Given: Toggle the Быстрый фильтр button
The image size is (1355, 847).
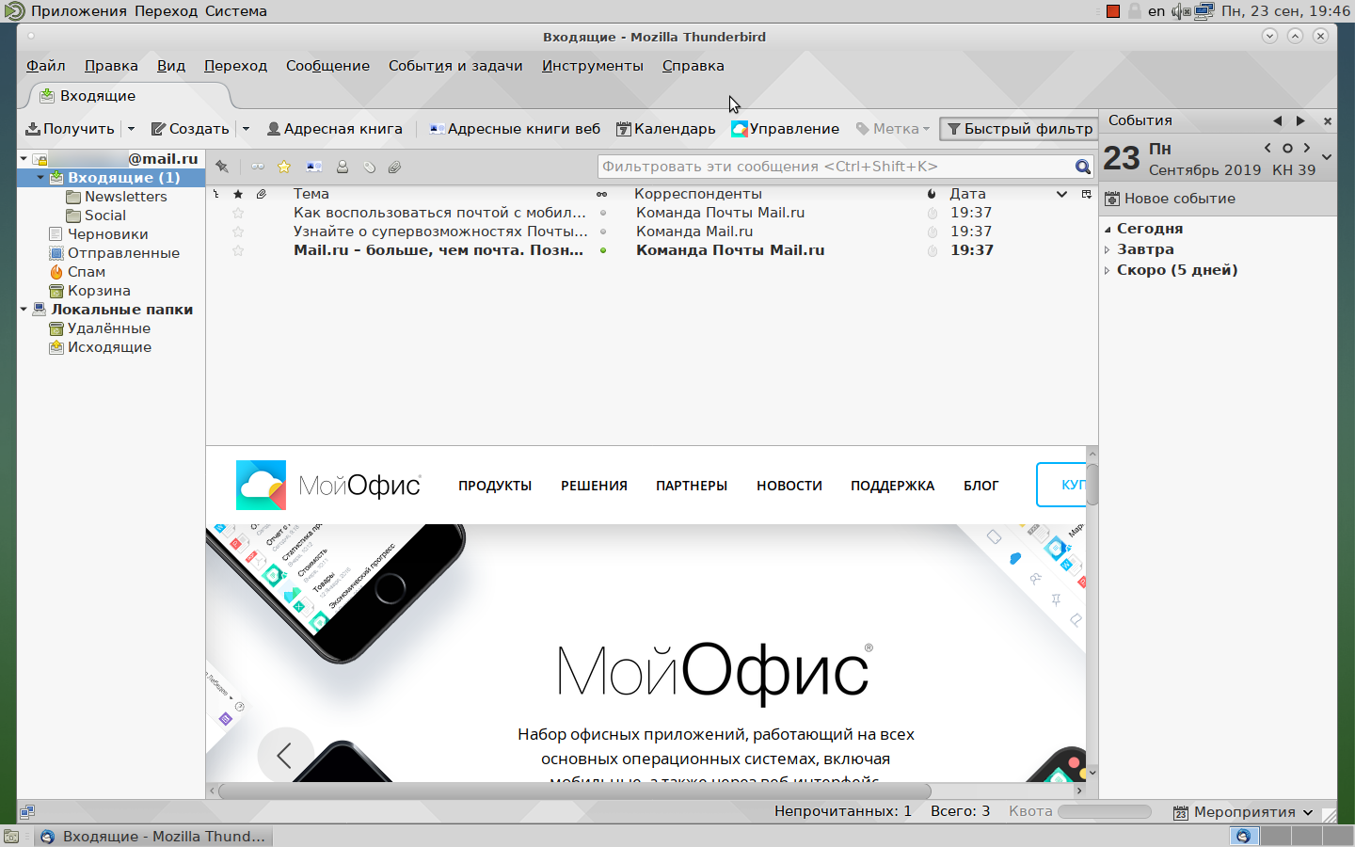Looking at the screenshot, I should pos(1020,129).
